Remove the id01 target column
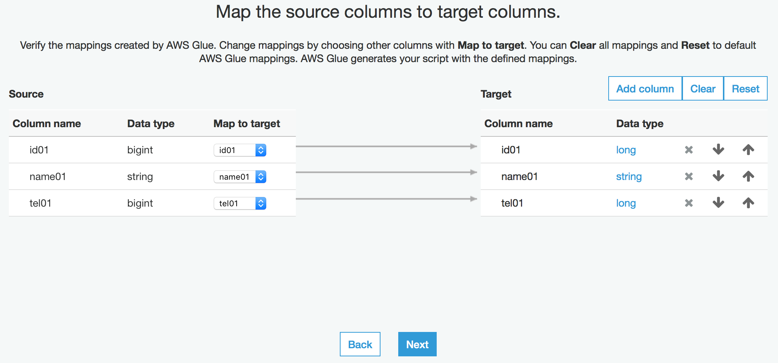 689,150
